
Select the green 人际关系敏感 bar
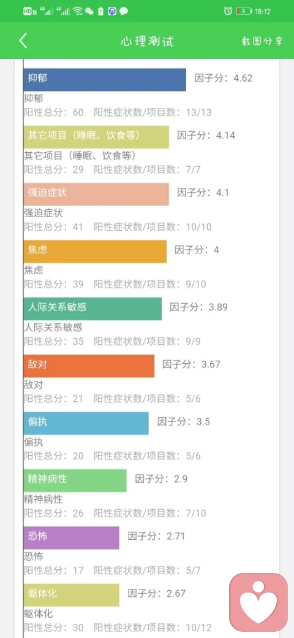[92, 309]
